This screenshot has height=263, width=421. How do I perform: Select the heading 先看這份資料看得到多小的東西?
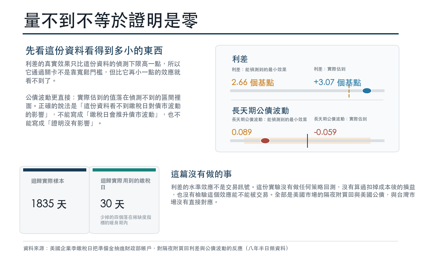(94, 50)
